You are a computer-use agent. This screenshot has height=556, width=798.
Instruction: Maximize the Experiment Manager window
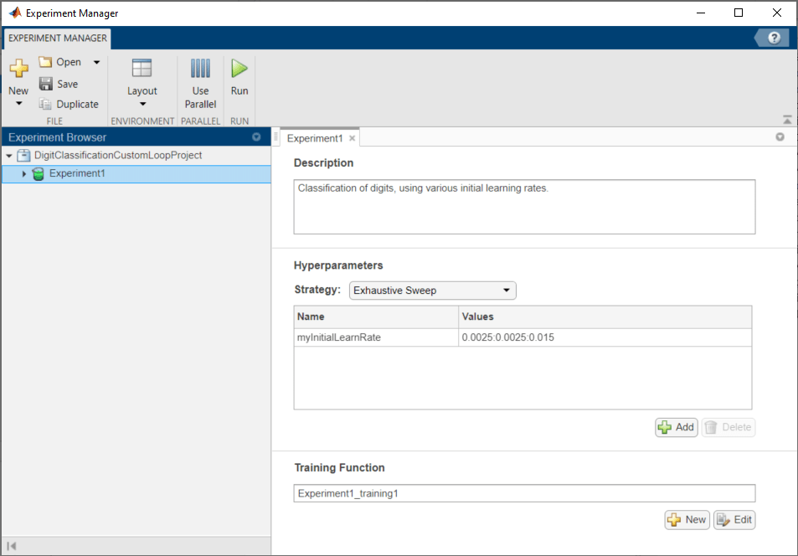[x=739, y=13]
